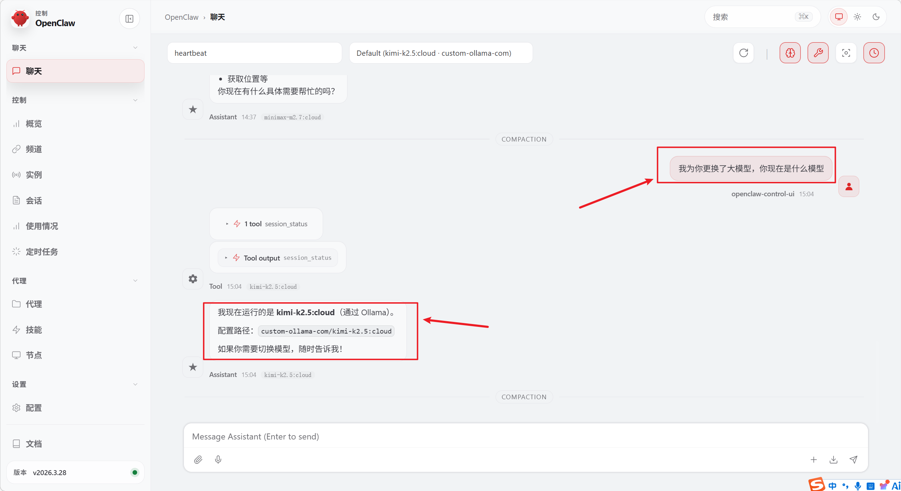901x491 pixels.
Task: Switch to light sun theme
Action: 858,17
